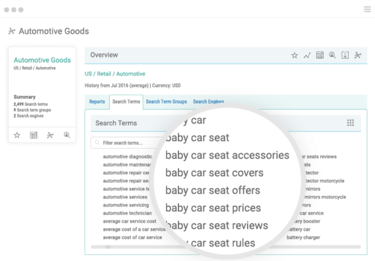Click the Filter search terms input field
This screenshot has height=261, width=375.
pos(127,143)
